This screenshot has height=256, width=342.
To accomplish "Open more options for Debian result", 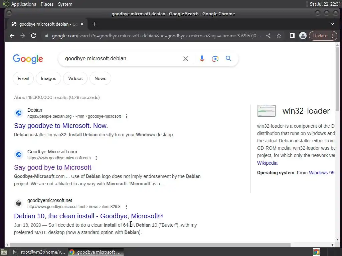I will [127, 116].
